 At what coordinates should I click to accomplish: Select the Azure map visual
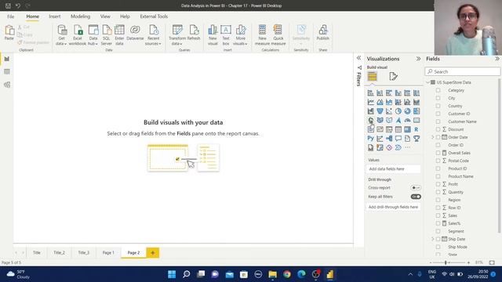coord(398,120)
